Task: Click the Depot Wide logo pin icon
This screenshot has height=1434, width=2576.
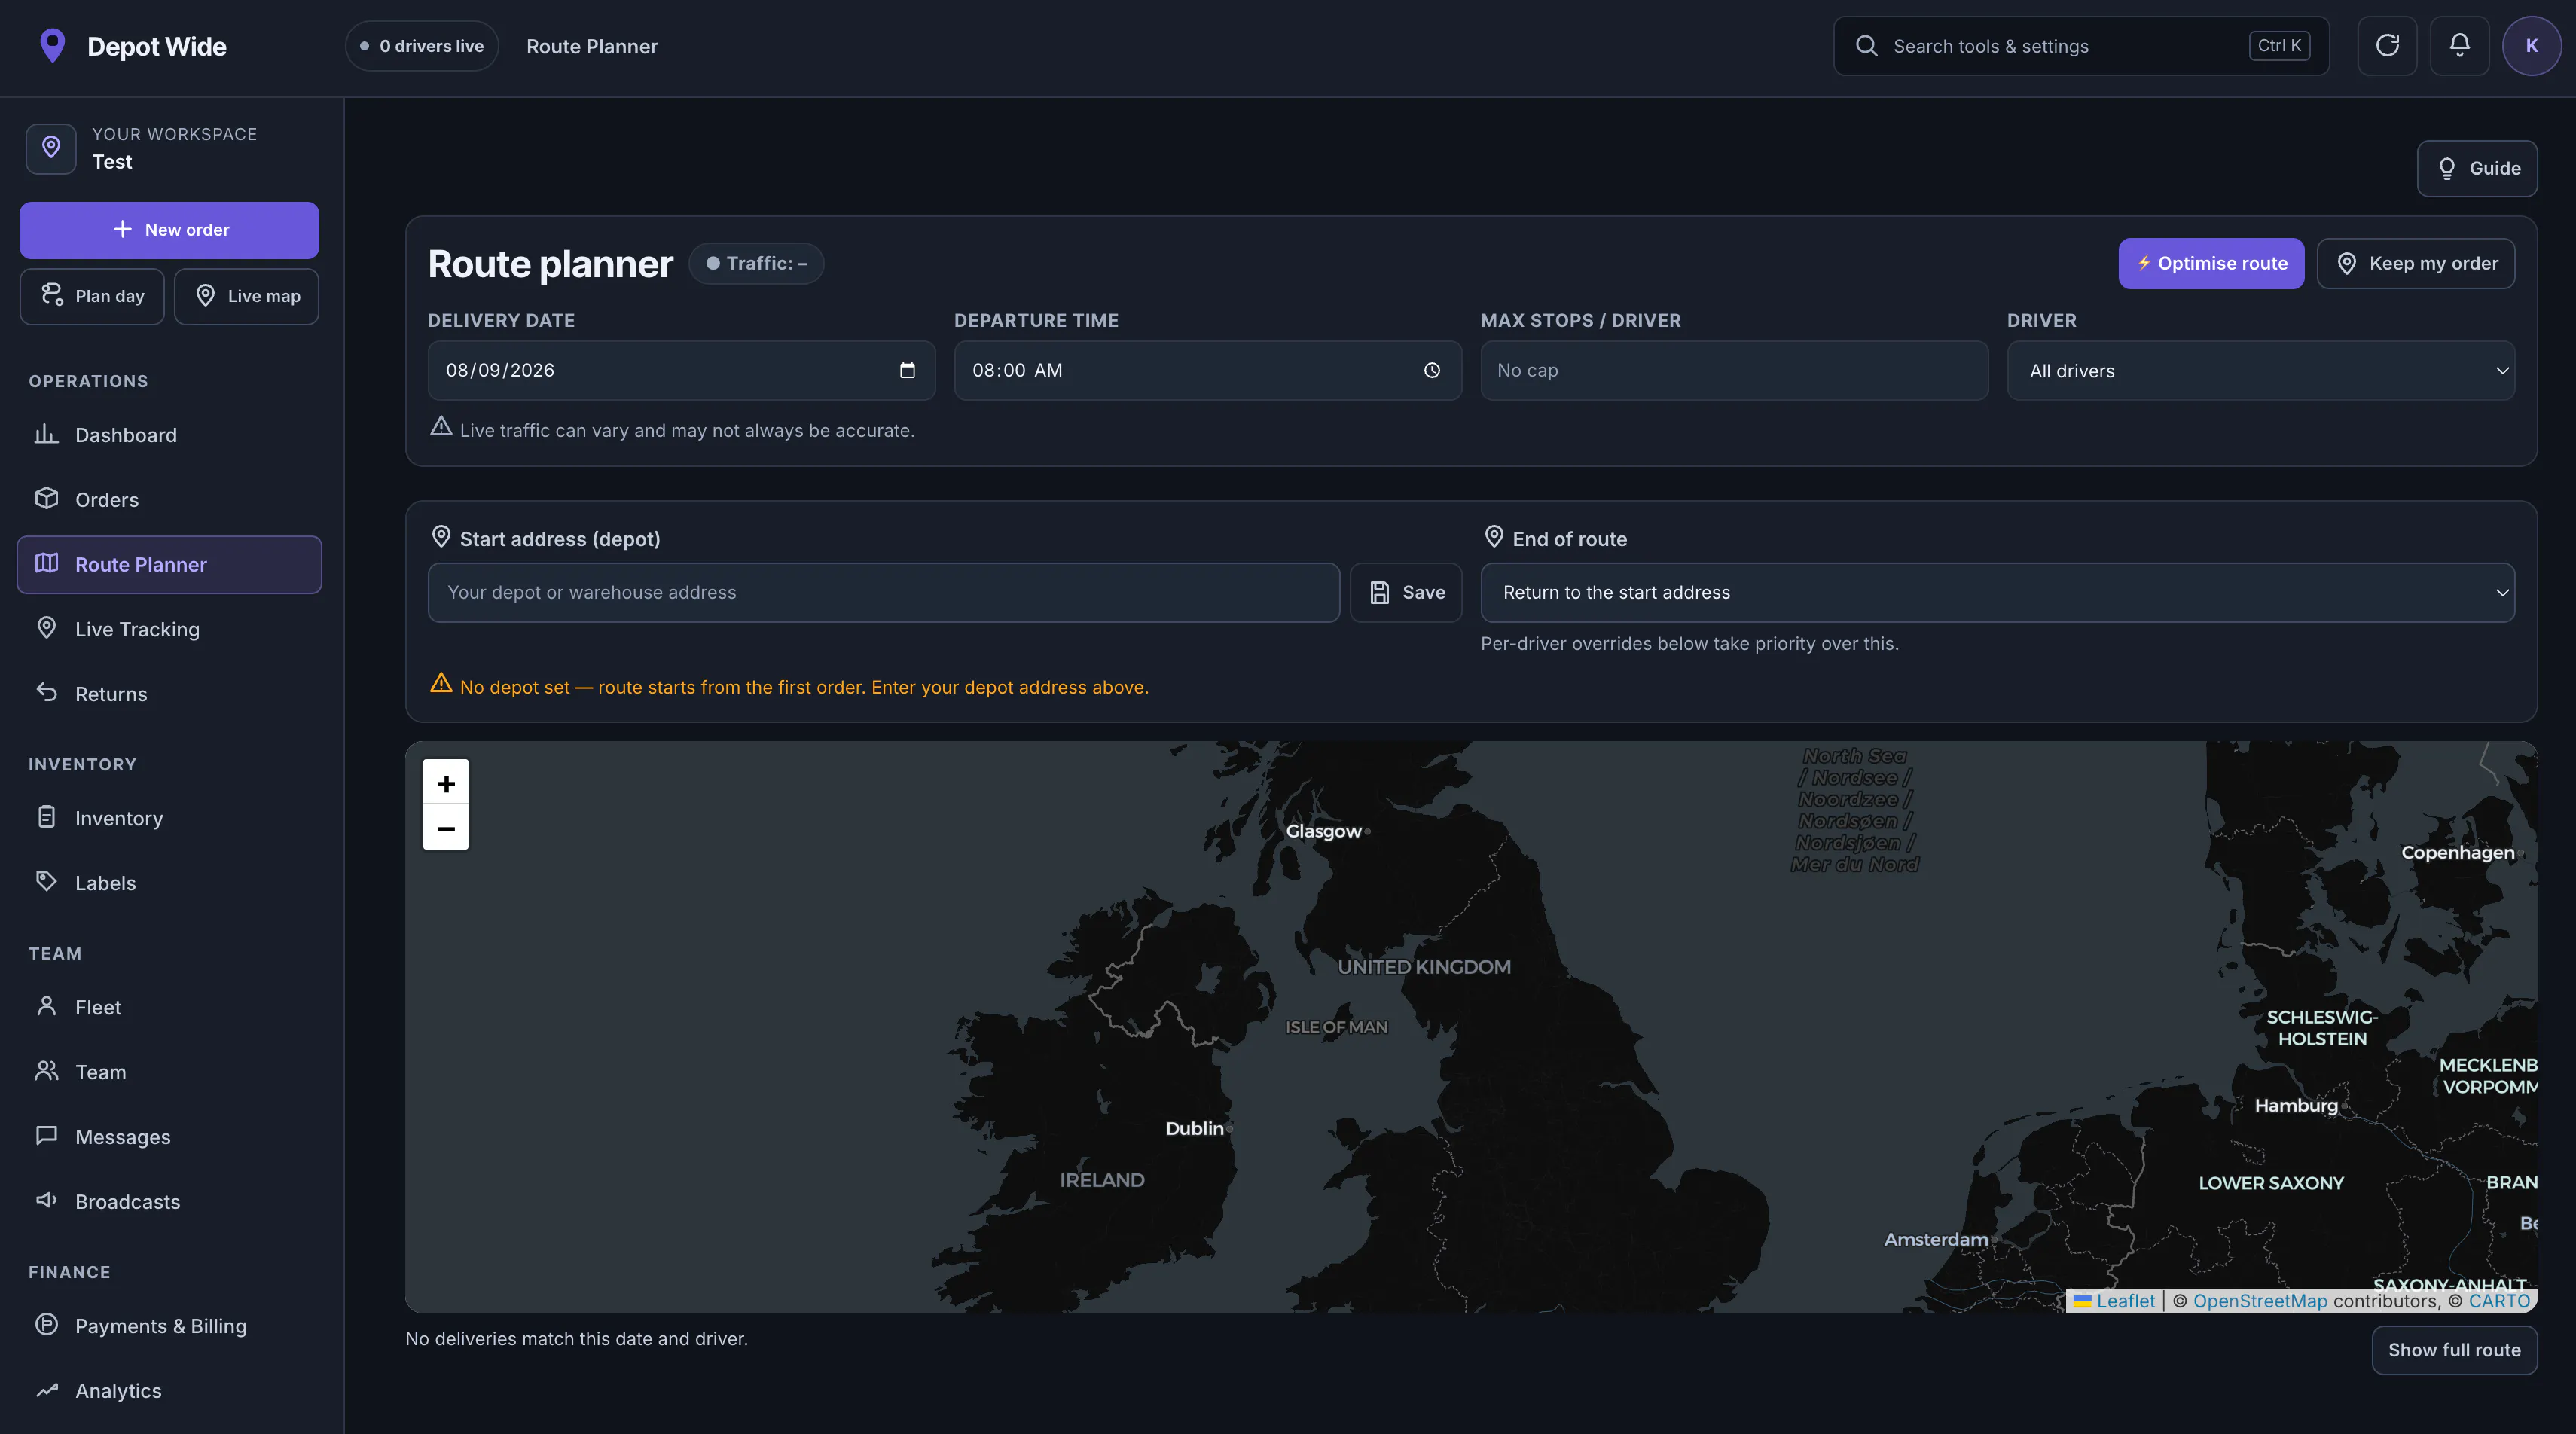Action: pyautogui.click(x=52, y=46)
